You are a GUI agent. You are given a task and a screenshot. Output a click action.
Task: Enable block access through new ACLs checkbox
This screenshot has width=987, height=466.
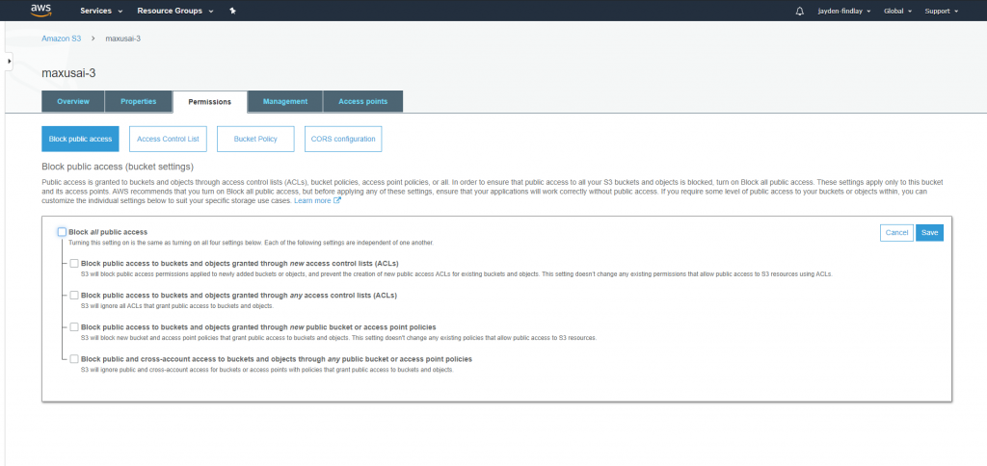pos(74,263)
